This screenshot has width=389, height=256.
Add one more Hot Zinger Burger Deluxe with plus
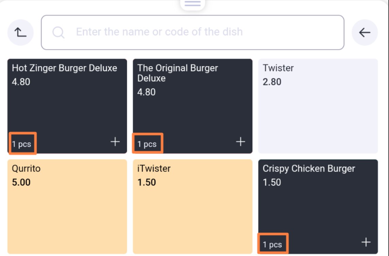click(115, 142)
